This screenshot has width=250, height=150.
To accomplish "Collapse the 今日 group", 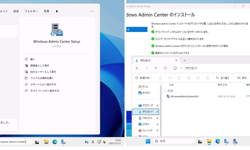I will tap(165, 91).
